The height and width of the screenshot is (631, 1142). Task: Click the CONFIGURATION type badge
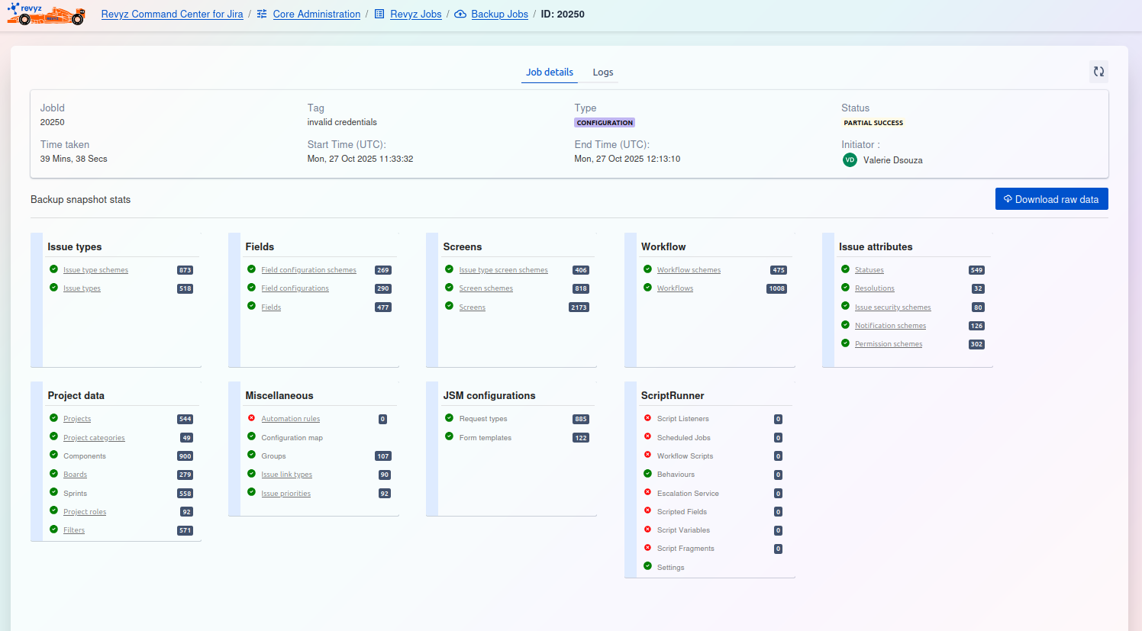click(x=605, y=123)
